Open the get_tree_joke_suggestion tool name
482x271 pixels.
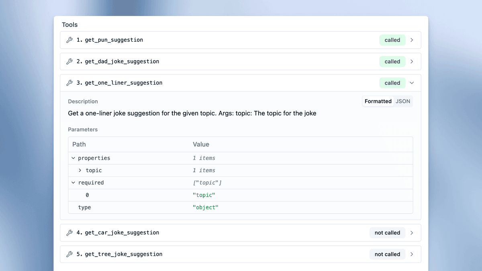point(123,254)
